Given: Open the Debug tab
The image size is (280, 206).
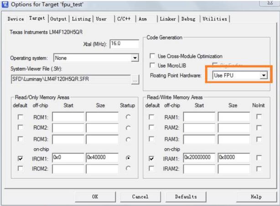Looking at the screenshot, I should [x=189, y=19].
